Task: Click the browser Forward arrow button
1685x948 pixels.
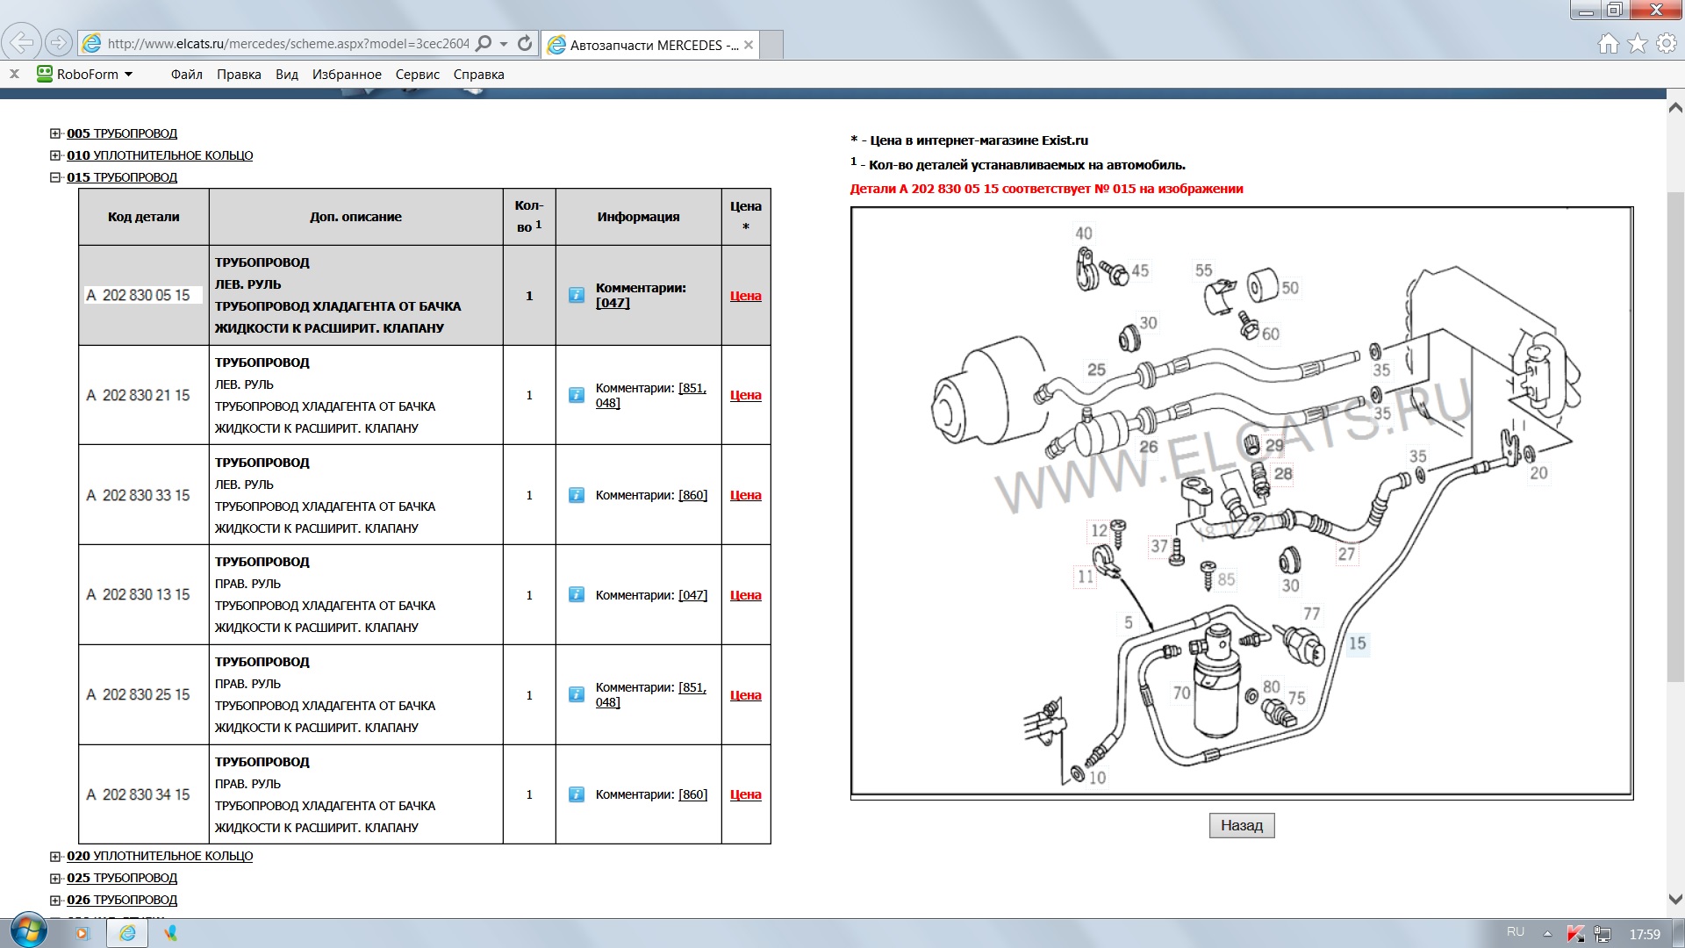Action: coord(58,42)
